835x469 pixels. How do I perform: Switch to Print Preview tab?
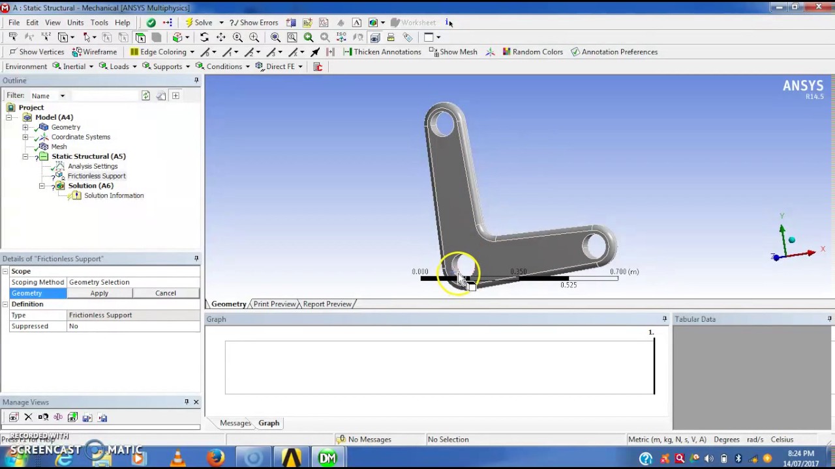coord(274,304)
